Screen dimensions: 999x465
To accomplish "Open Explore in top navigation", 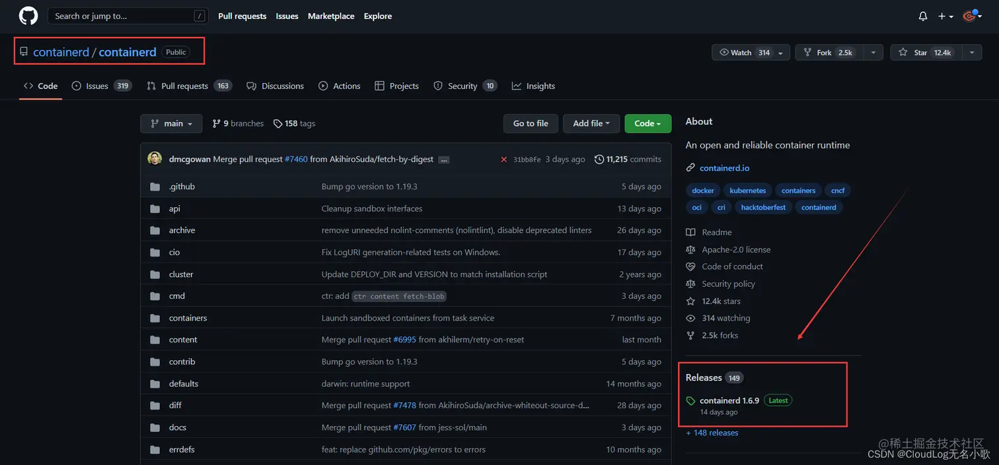I will [x=378, y=16].
